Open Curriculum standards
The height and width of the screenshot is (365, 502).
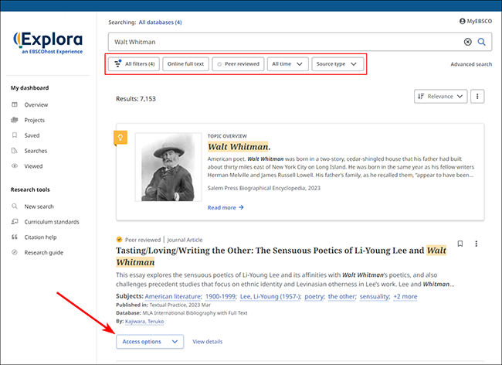52,222
